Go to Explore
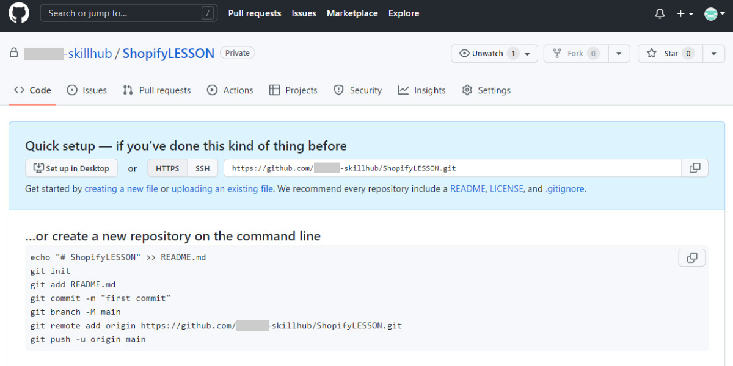Screen dimensions: 733x366 coord(404,13)
